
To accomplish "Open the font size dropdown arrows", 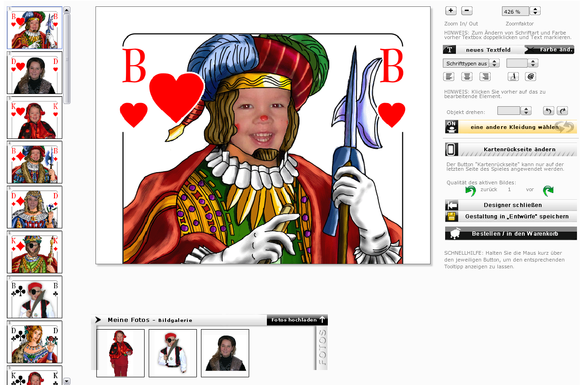I will click(x=533, y=63).
